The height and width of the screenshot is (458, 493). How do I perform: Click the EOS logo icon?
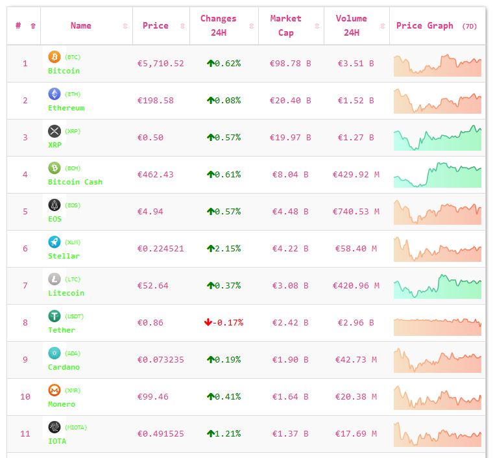coord(54,205)
